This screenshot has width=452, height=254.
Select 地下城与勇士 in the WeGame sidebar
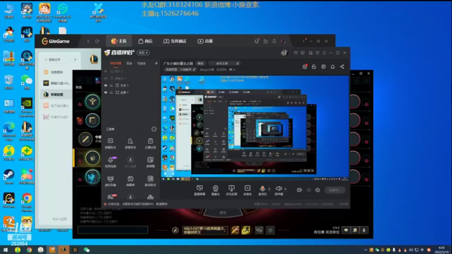pyautogui.click(x=57, y=106)
